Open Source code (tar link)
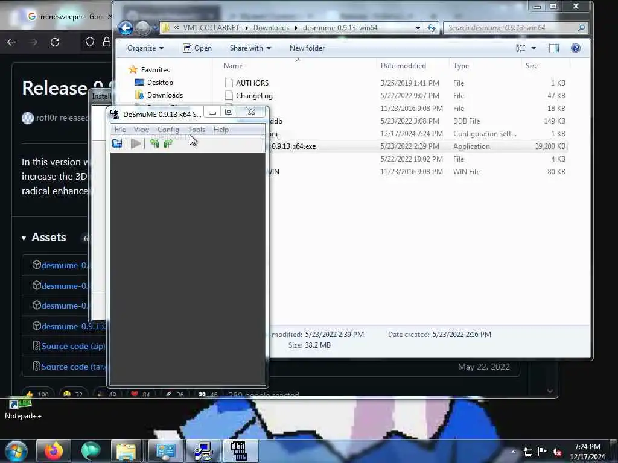Viewport: 618px width, 463px height. pyautogui.click(x=73, y=367)
